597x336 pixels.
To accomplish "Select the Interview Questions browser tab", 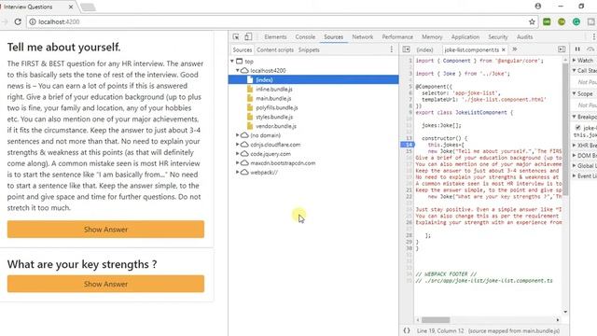I will (x=37, y=7).
